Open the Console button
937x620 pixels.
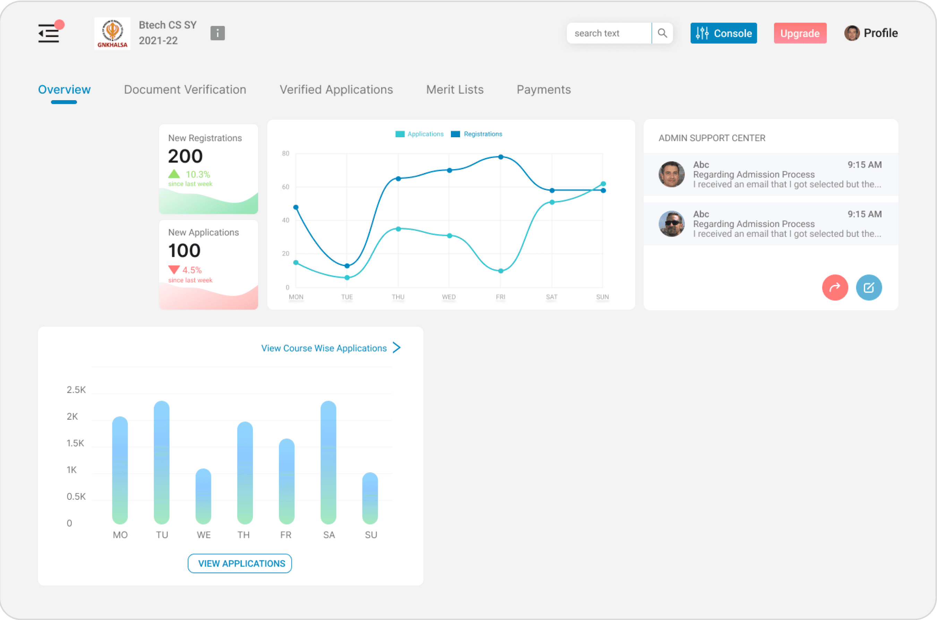(x=723, y=33)
